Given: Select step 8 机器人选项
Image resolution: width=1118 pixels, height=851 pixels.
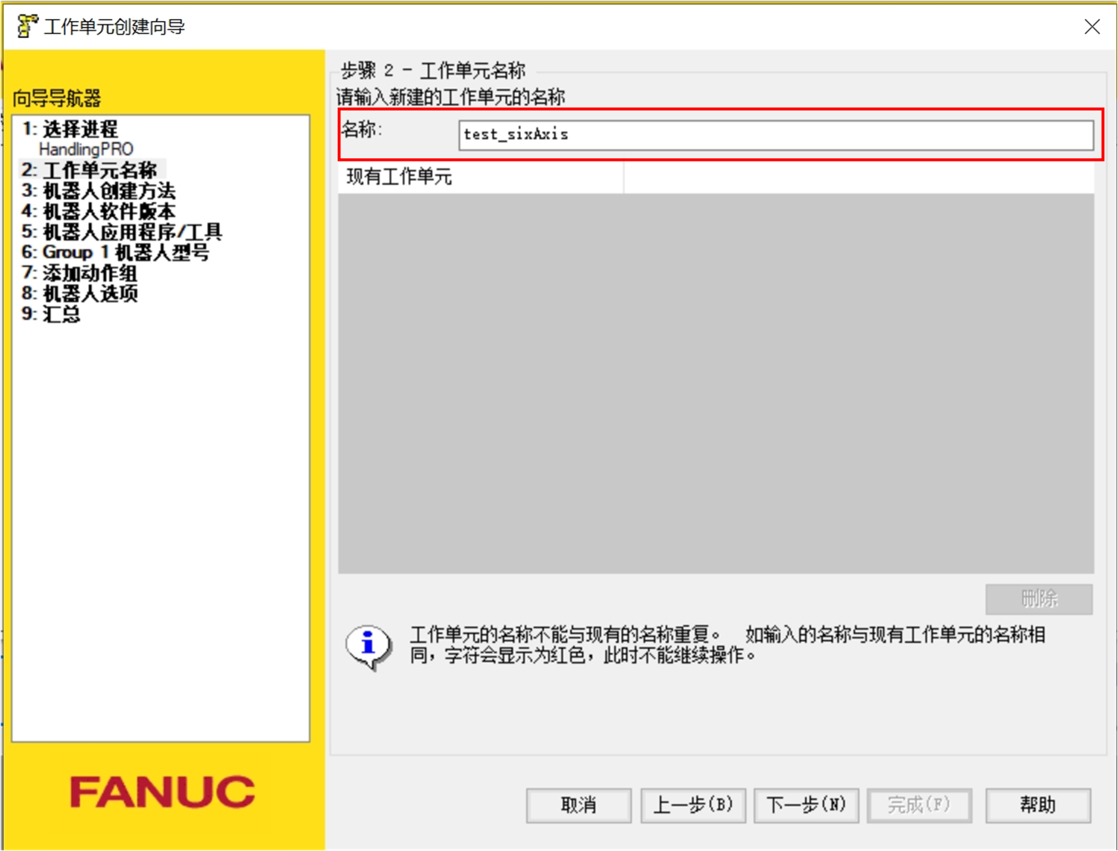Looking at the screenshot, I should tap(80, 295).
